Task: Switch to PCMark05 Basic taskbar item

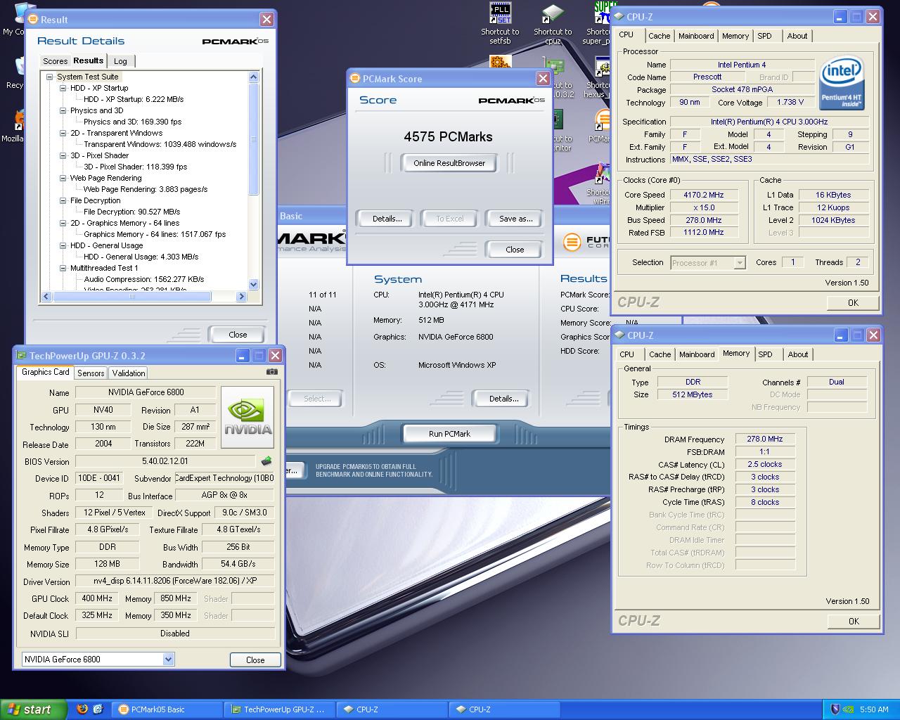Action: [167, 709]
